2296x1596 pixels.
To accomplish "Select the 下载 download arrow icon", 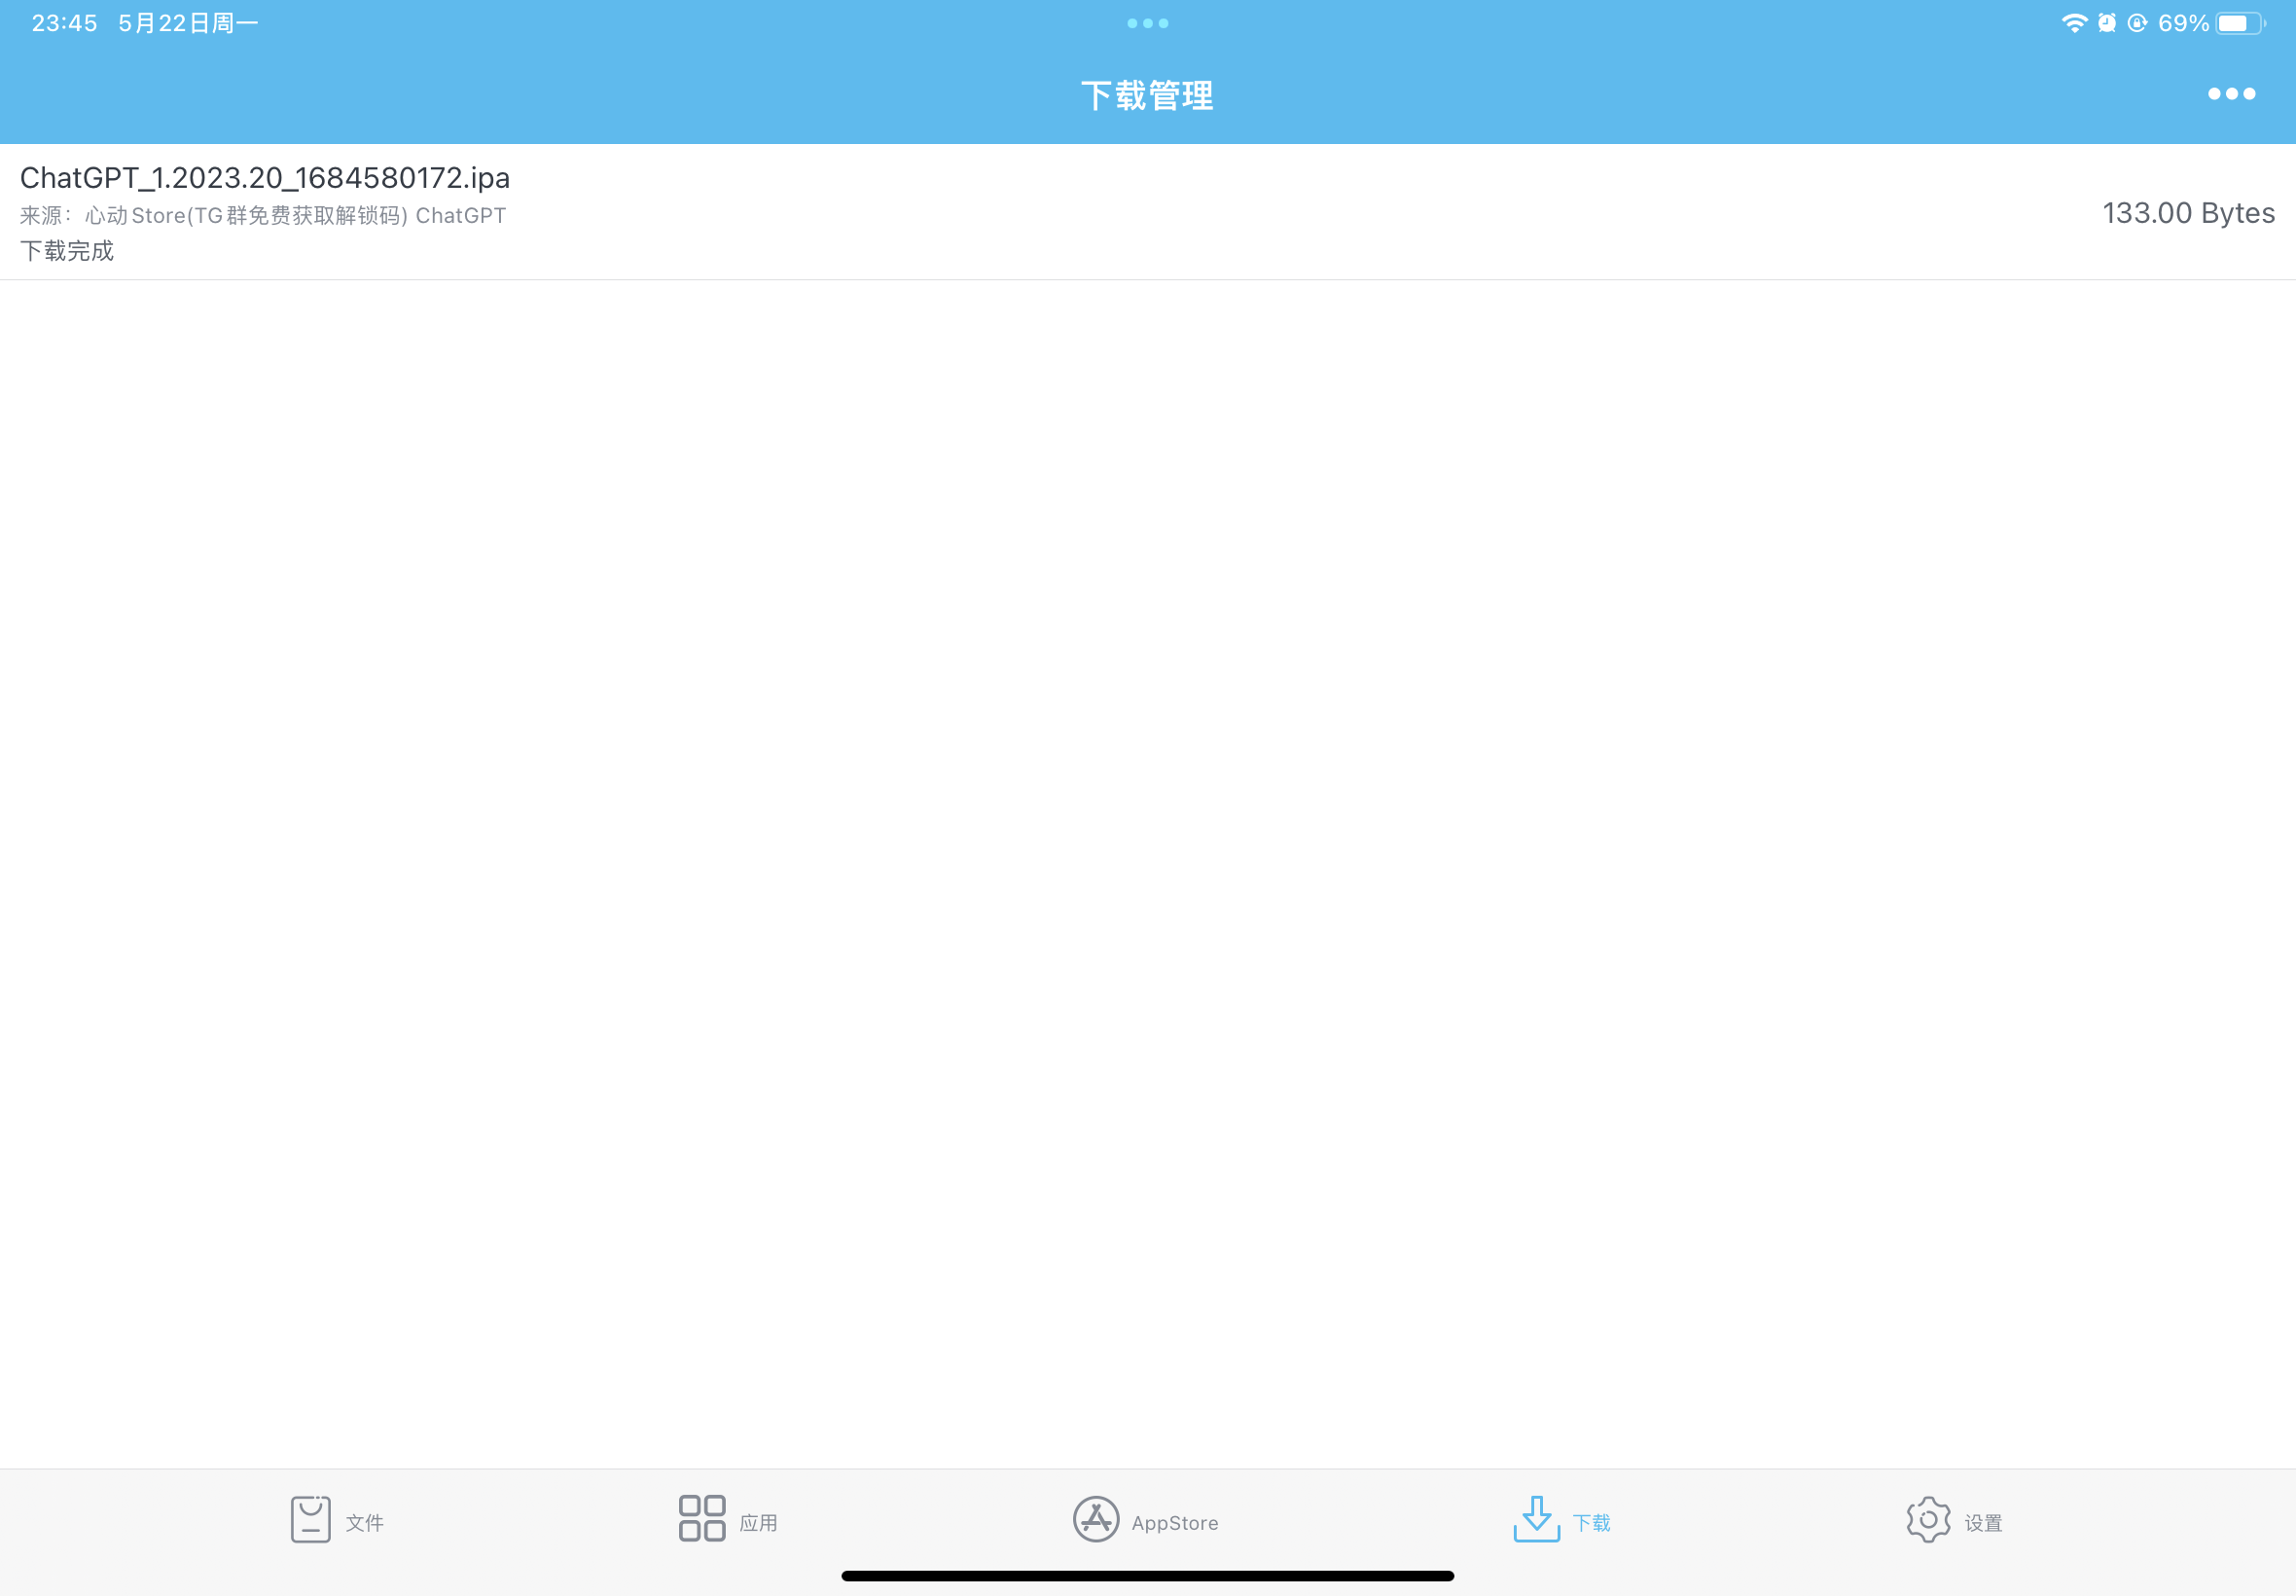I will (1537, 1519).
